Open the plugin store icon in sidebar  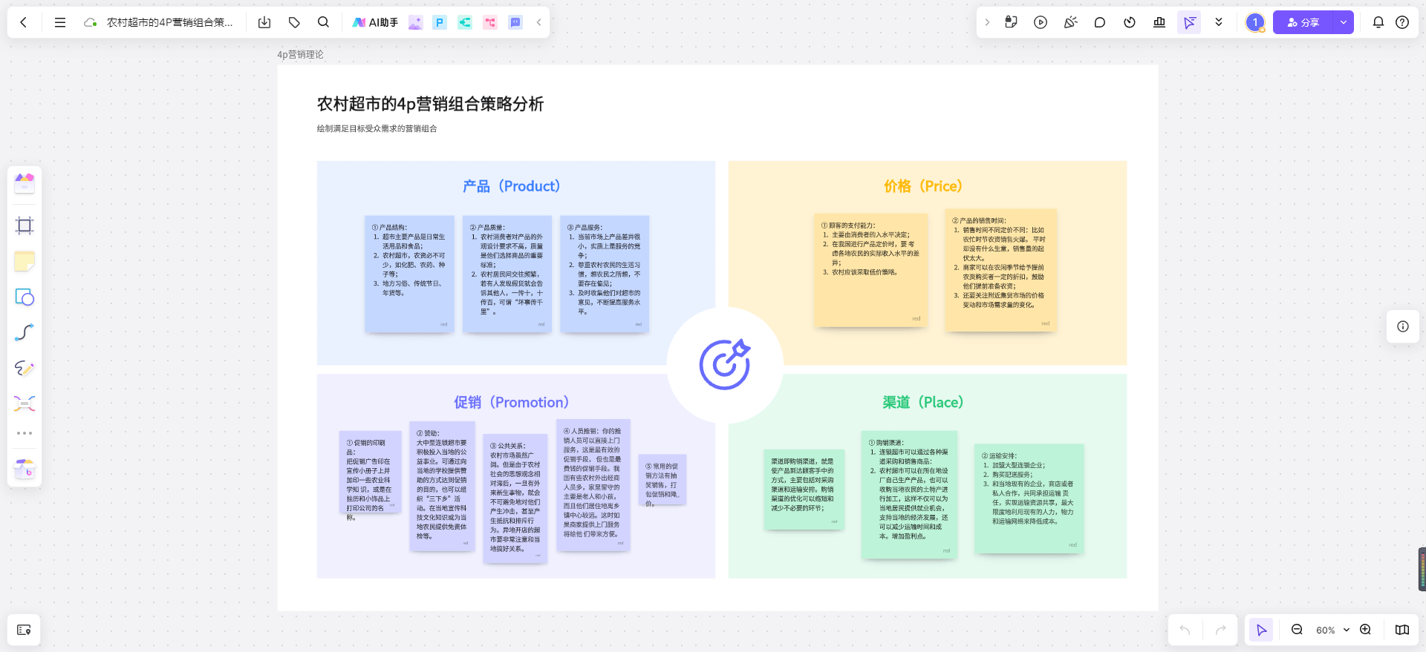(25, 469)
